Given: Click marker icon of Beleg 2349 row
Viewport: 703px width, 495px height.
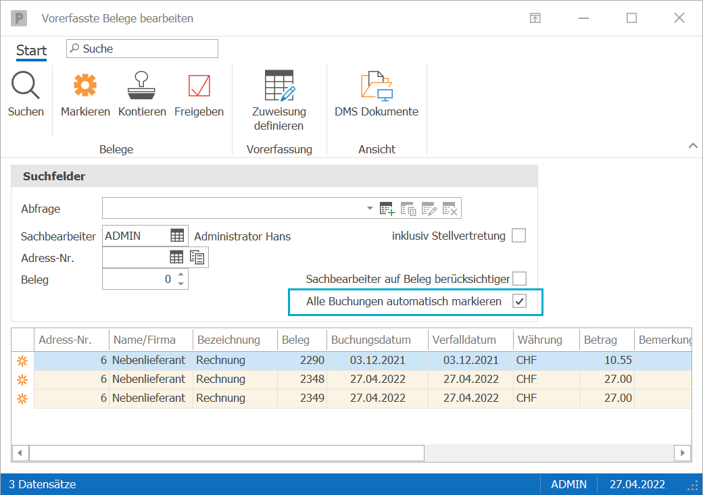Looking at the screenshot, I should click(22, 398).
